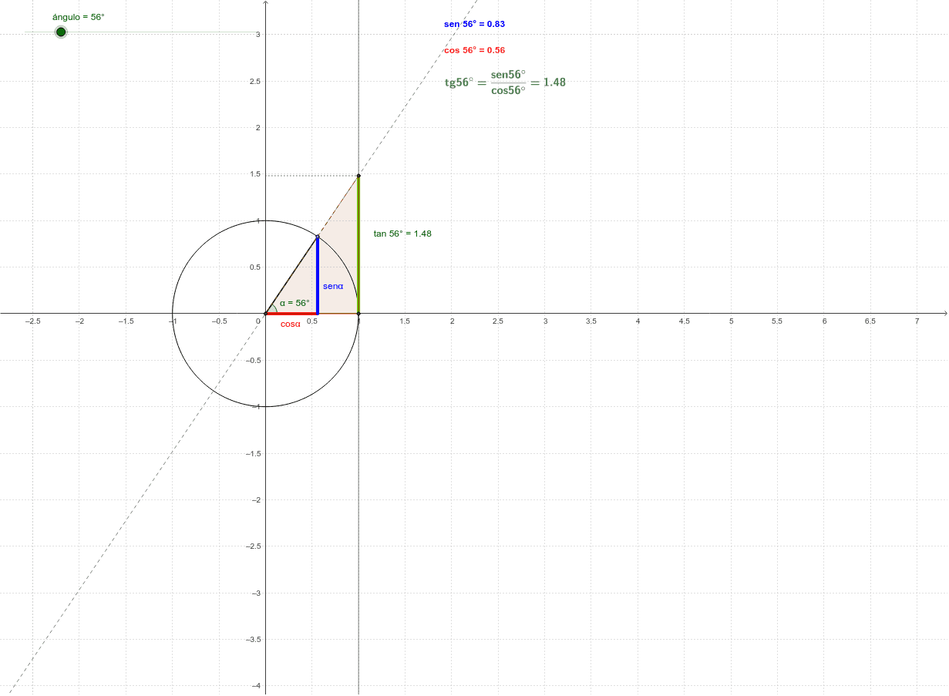Click the x-axis tick label 7
Screen dimensions: 949x696
point(917,321)
